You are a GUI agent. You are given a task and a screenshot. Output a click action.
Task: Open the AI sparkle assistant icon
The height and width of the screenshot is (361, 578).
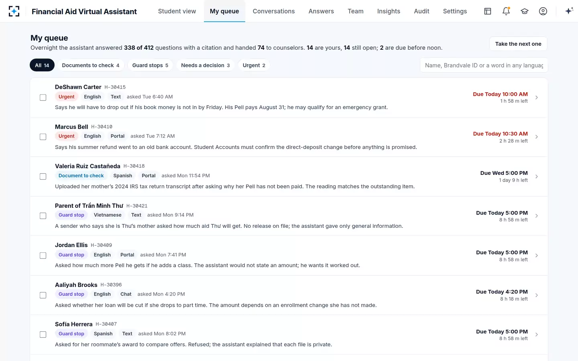(569, 11)
